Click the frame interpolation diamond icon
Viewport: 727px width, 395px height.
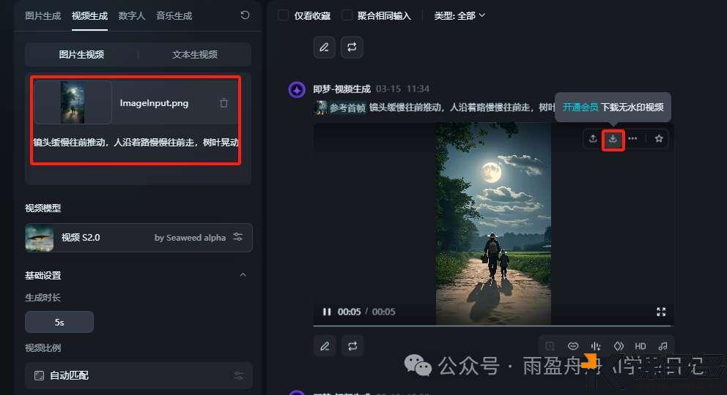[619, 346]
